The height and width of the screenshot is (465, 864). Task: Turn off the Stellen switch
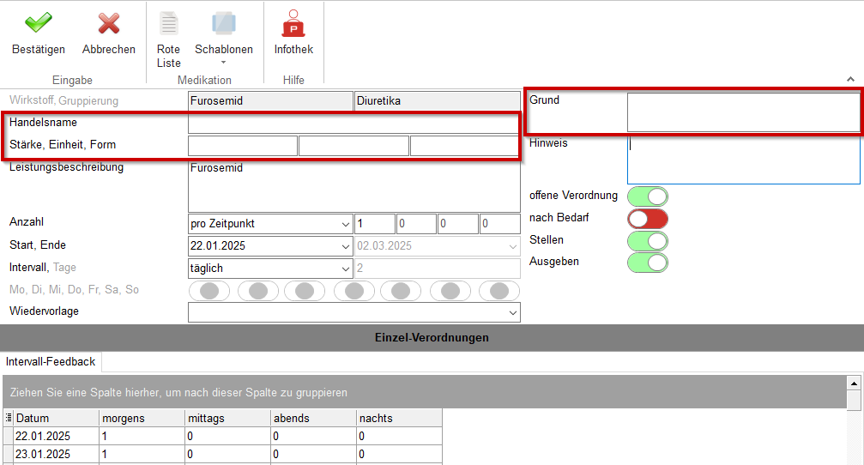[647, 240]
